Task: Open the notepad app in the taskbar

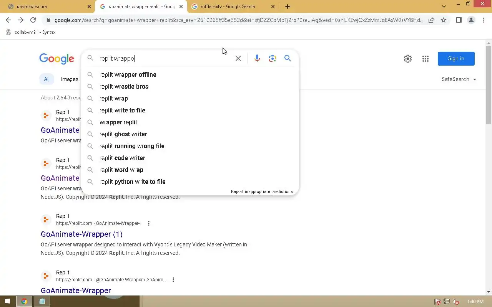Action: coord(42,302)
